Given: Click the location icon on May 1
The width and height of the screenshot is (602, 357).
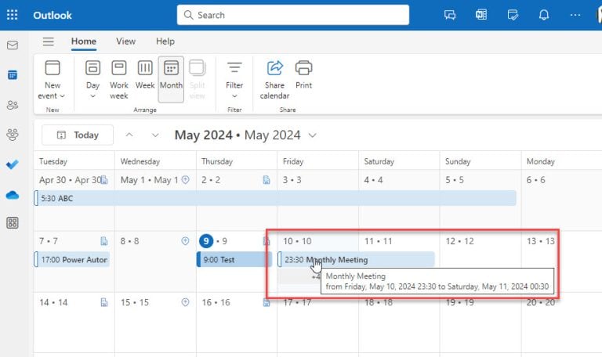Looking at the screenshot, I should [186, 180].
